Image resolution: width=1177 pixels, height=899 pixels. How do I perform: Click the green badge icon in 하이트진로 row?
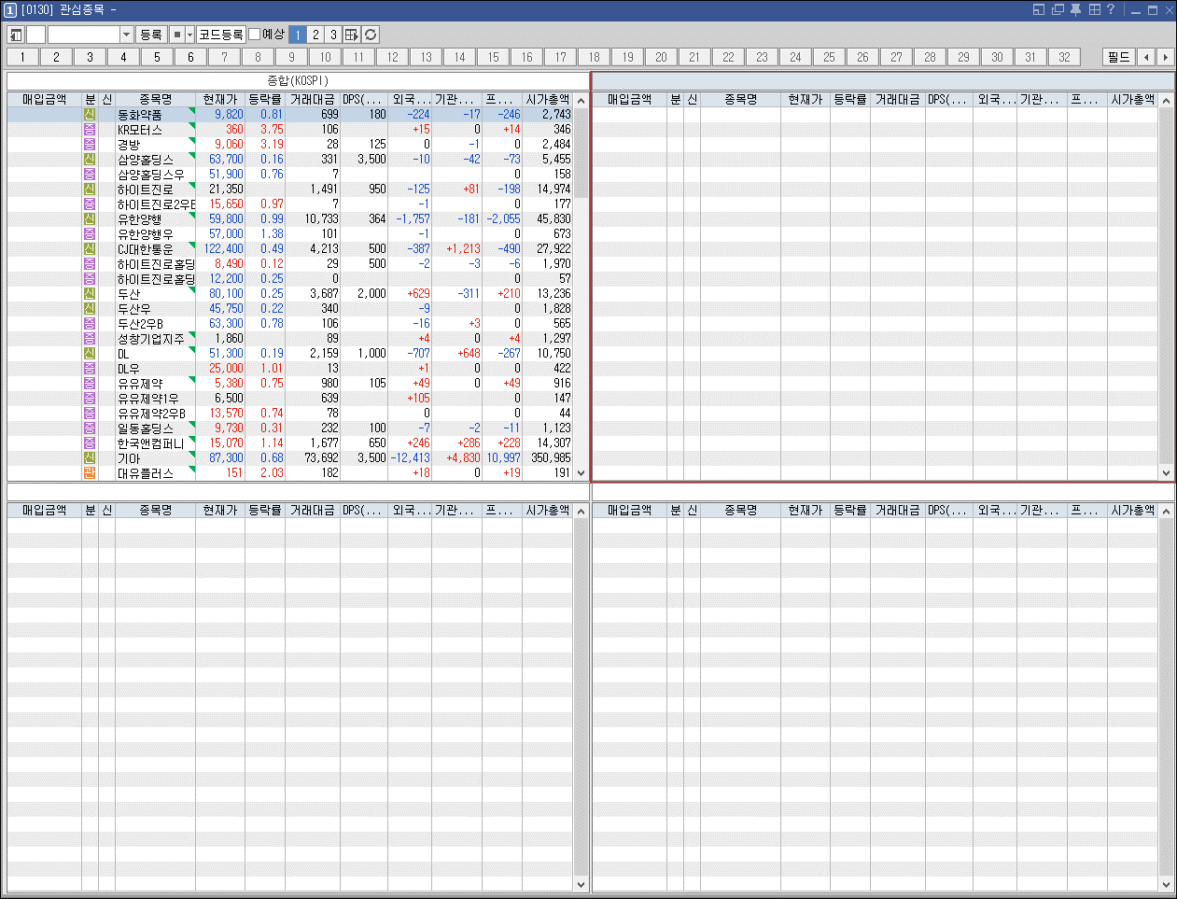(x=90, y=189)
